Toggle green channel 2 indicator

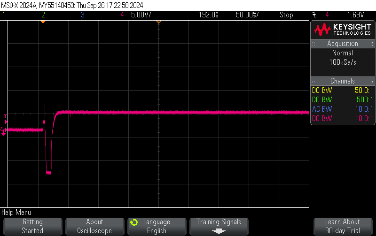coord(43,15)
